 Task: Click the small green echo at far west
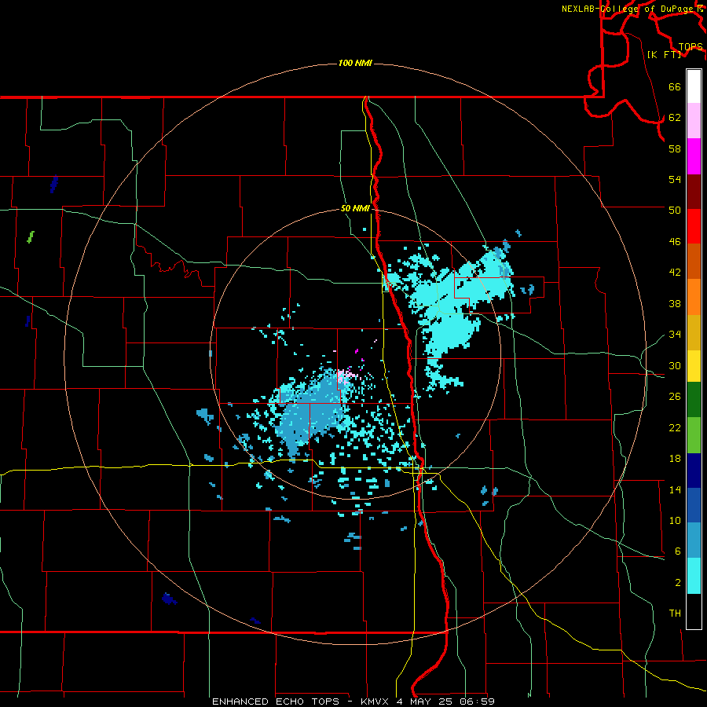pos(31,236)
